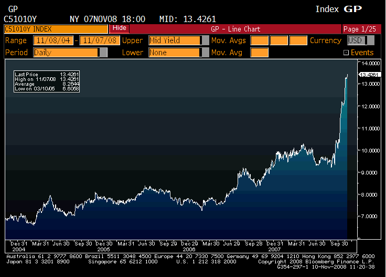The image size is (386, 277).
Task: Click the C51010Y ticker text in header
Action: pyautogui.click(x=20, y=19)
